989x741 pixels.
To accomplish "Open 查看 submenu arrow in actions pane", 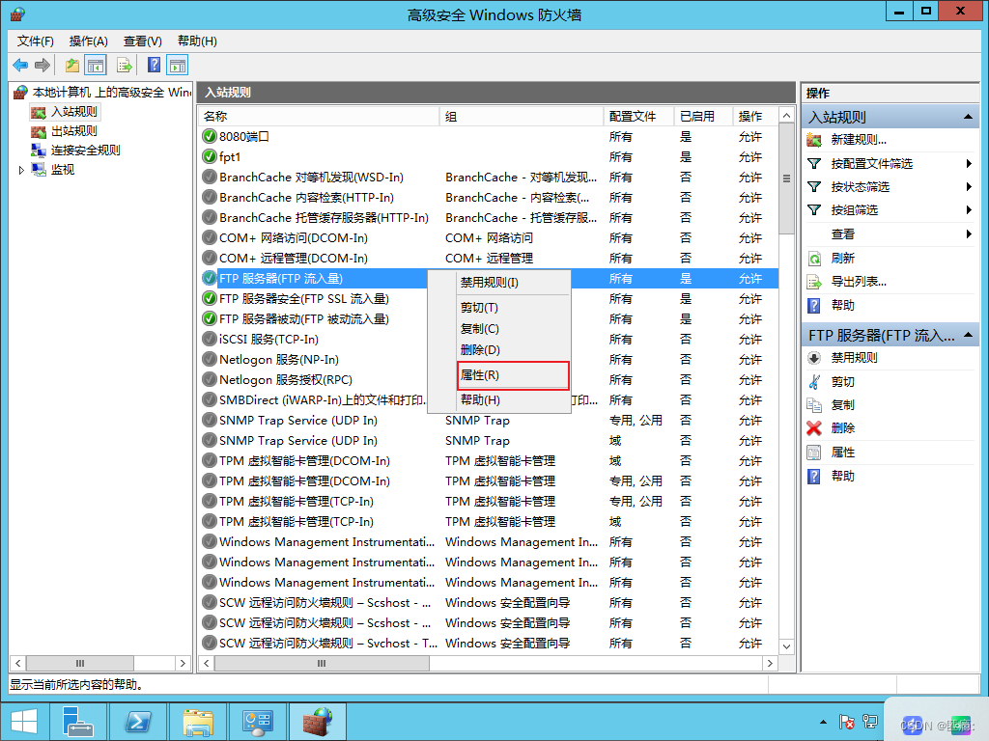I will pyautogui.click(x=969, y=234).
